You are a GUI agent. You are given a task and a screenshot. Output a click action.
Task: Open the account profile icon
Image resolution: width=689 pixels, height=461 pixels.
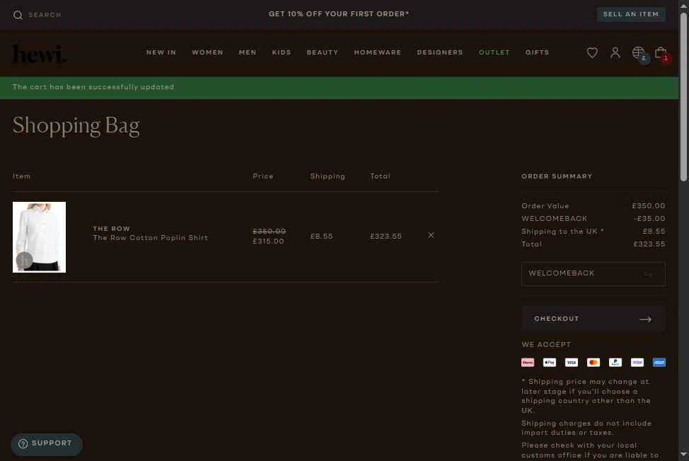point(615,53)
